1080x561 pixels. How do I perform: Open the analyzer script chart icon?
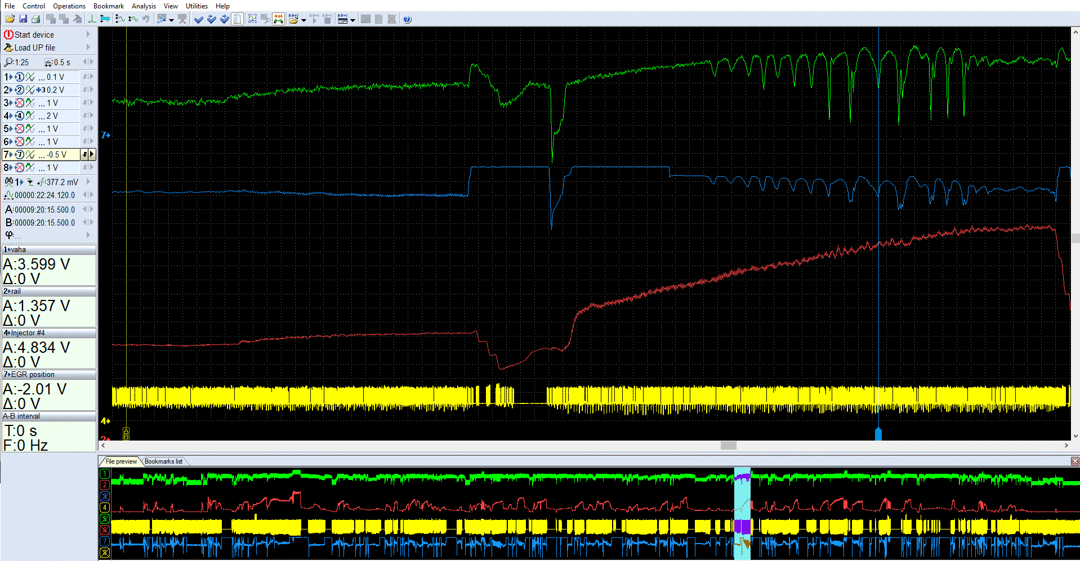162,19
